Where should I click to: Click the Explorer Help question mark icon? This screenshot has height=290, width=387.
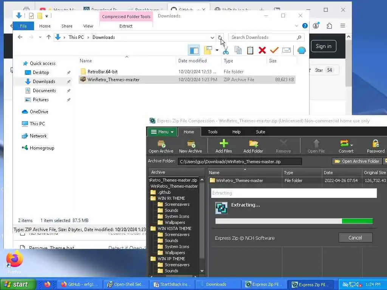tap(305, 26)
